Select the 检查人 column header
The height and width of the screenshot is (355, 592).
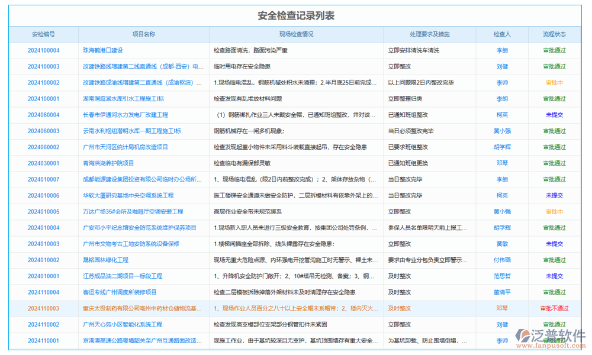502,34
